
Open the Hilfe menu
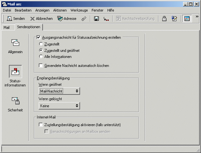pyautogui.click(x=111, y=10)
